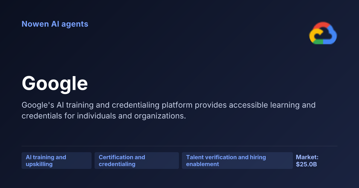Click the Market: $25.0B value
Screen dimensions: 359x188
tap(307, 161)
